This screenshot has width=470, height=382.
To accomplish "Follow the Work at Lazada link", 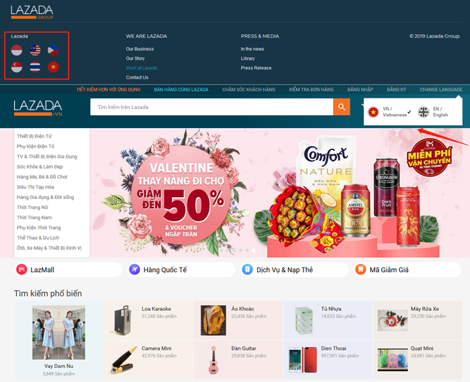I will tap(141, 68).
